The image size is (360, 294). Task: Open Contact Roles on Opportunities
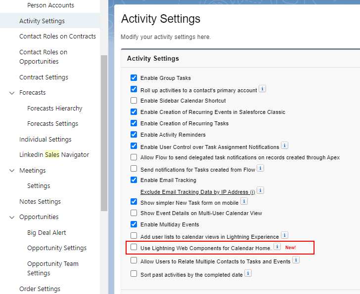tap(43, 57)
